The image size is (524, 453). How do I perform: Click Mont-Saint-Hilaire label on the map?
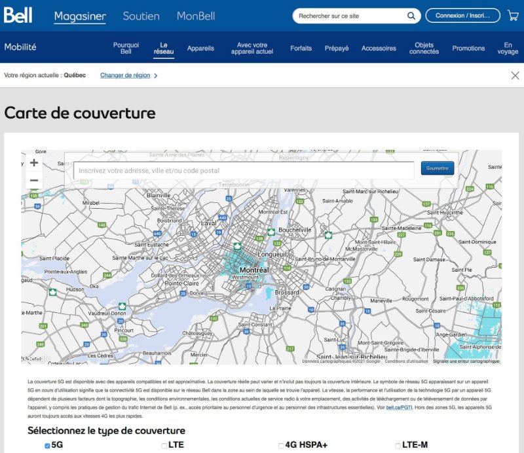pos(375,242)
